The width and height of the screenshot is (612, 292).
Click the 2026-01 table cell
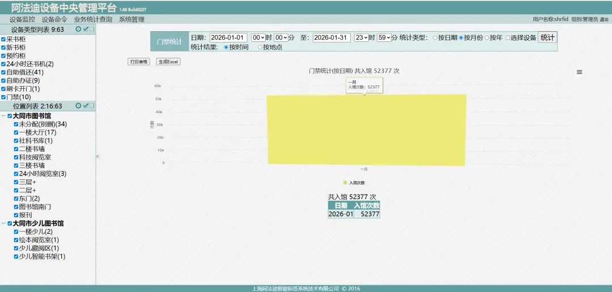tap(341, 214)
